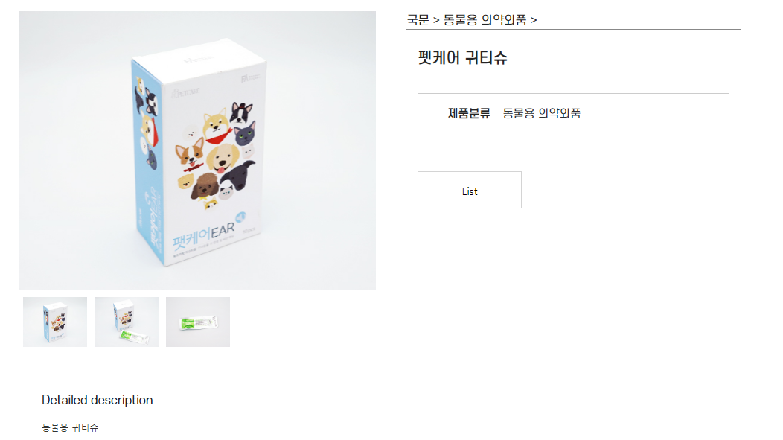
Task: Click the 동물용 의약외품 category value
Action: [541, 113]
